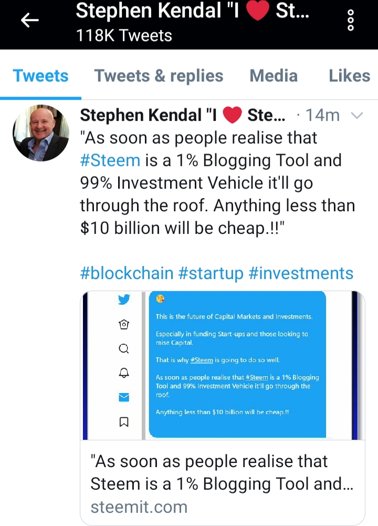378x526 pixels.
Task: Open Stephen Kendal's profile picture
Action: (x=41, y=133)
